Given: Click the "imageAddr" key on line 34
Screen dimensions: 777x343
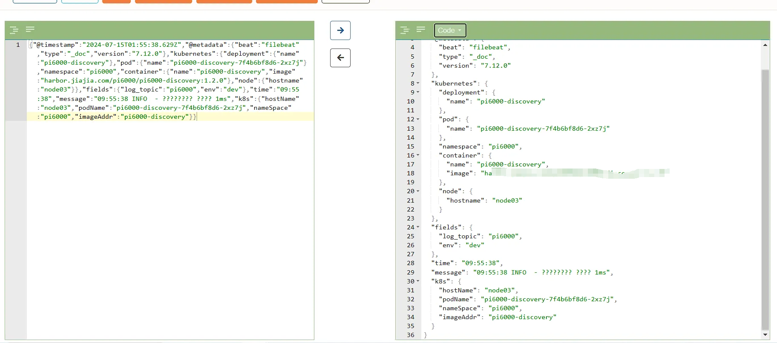Looking at the screenshot, I should click(x=460, y=317).
